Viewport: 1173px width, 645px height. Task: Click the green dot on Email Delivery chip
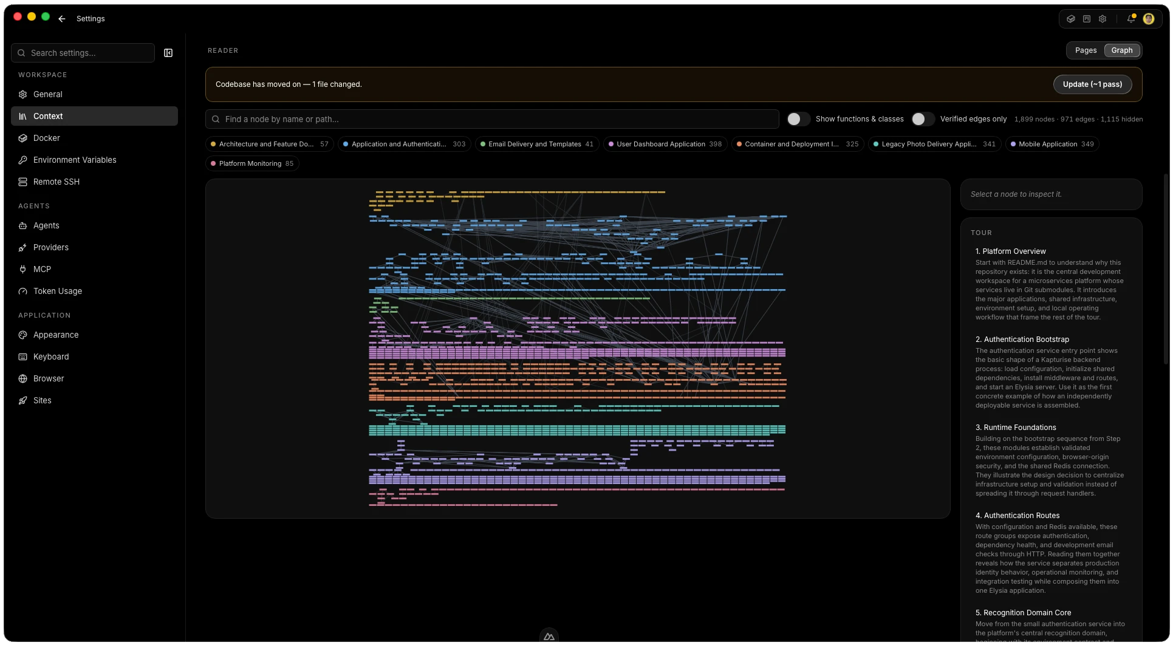coord(483,144)
